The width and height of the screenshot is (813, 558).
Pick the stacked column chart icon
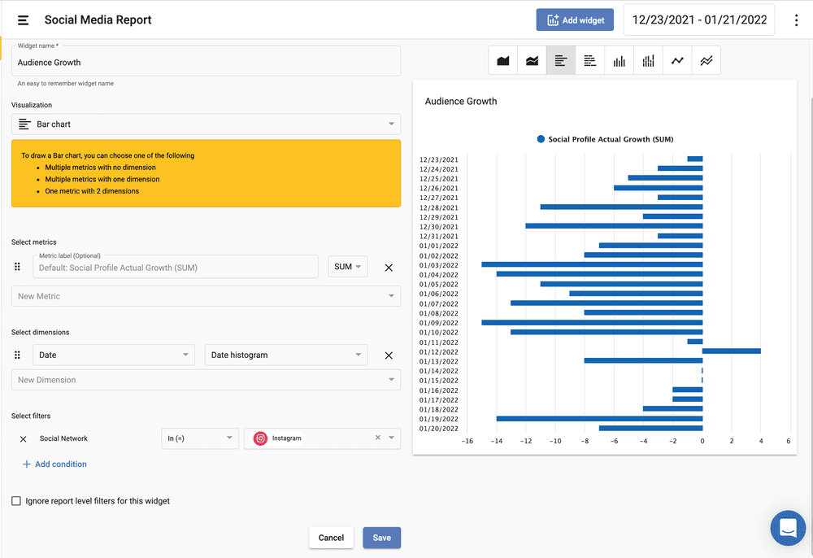click(648, 61)
